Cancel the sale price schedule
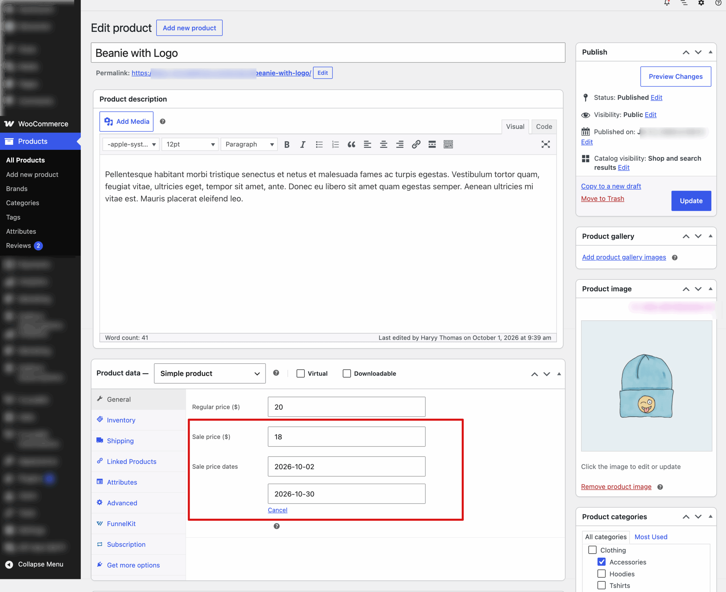726x592 pixels. (278, 510)
